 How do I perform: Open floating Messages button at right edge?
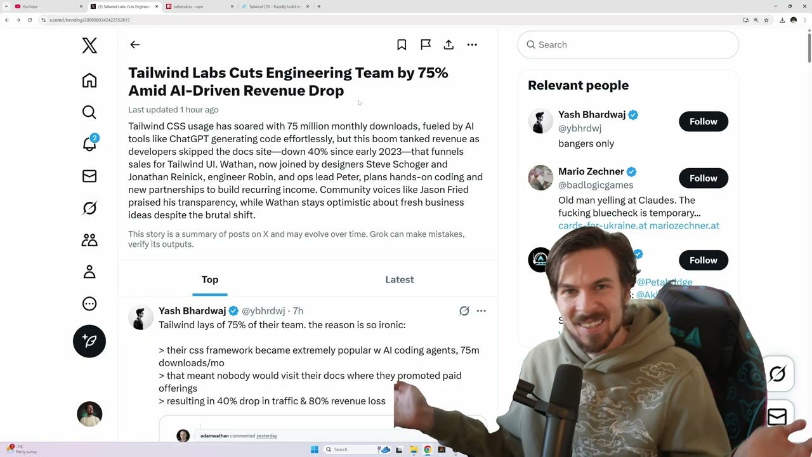[x=778, y=416]
